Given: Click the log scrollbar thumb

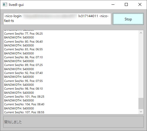Looking at the screenshot, I should 141,103.
